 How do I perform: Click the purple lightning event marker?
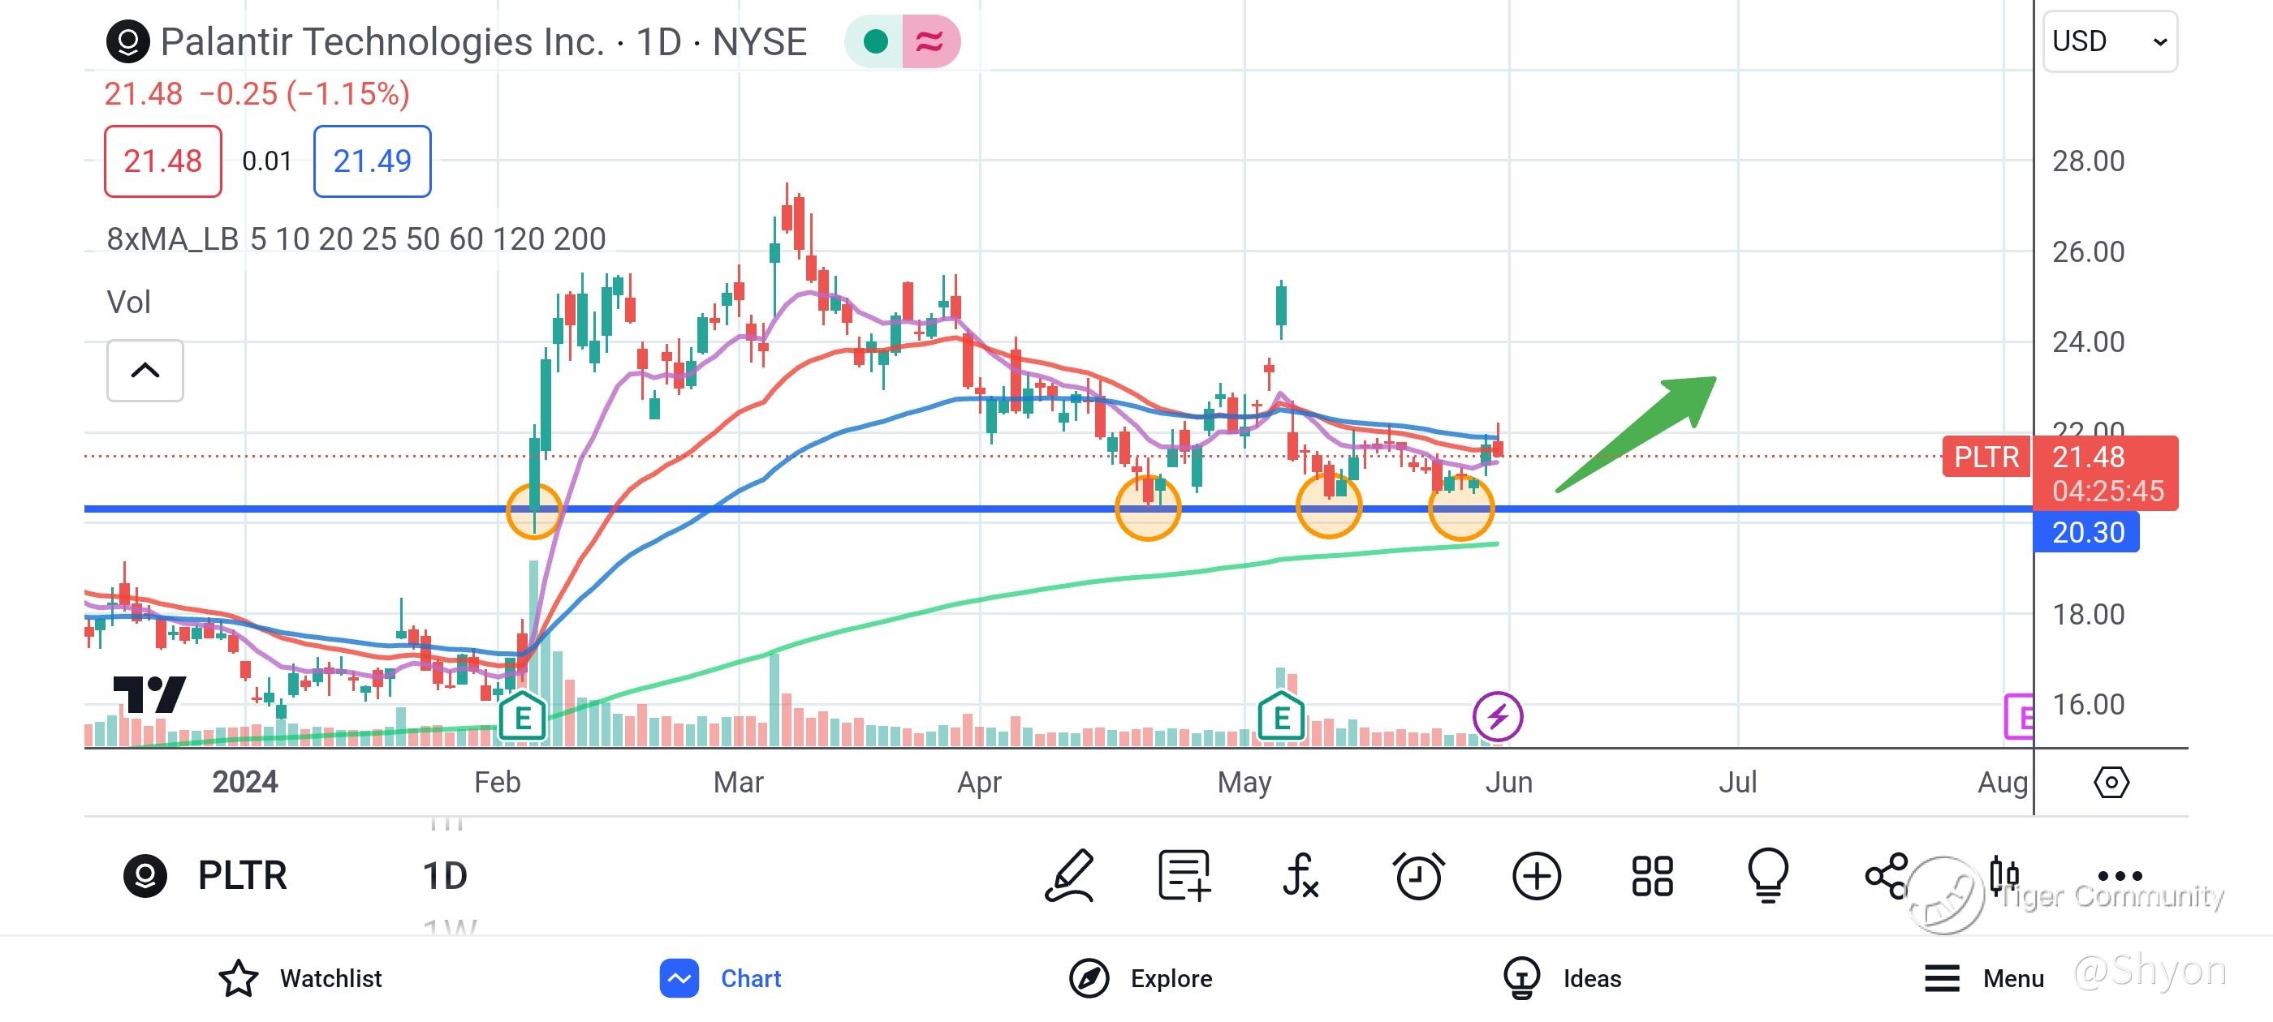click(1498, 716)
